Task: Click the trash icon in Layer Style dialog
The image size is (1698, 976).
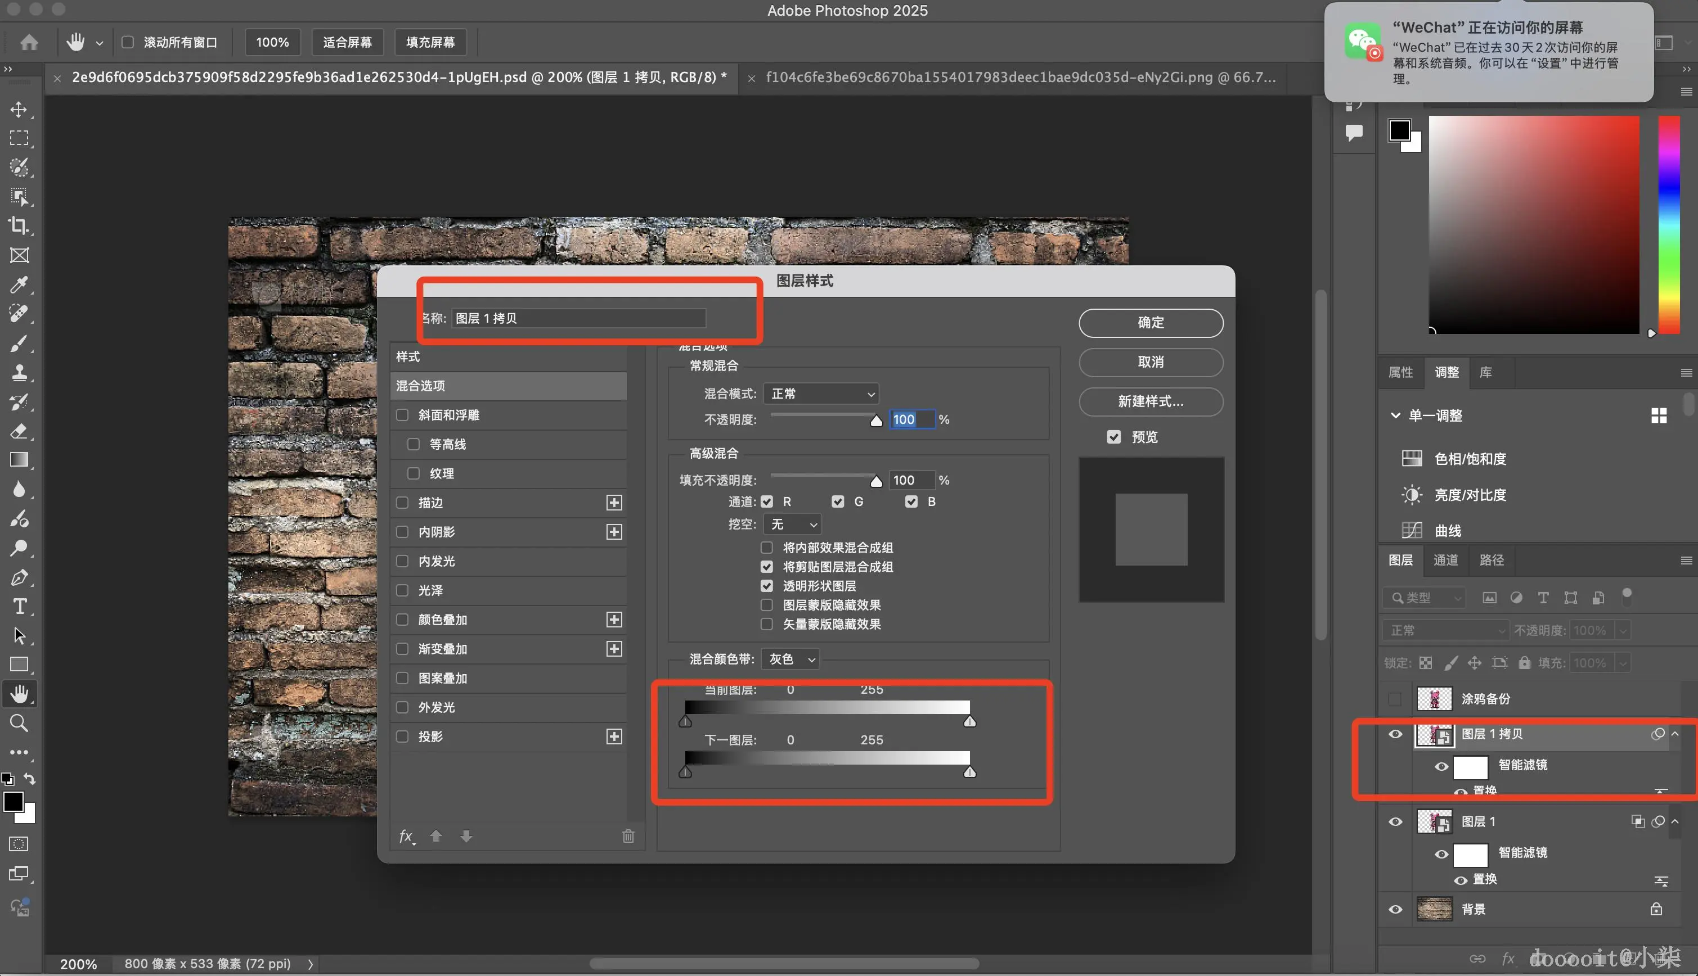Action: pos(628,836)
